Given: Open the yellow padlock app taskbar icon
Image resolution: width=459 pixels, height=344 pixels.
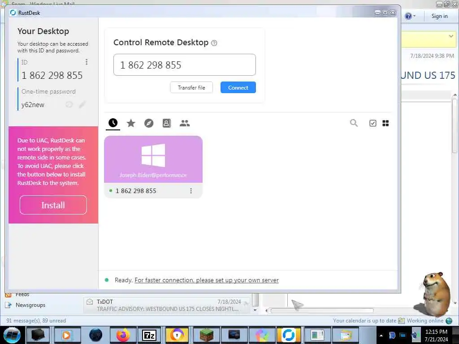Looking at the screenshot, I should click(177, 335).
